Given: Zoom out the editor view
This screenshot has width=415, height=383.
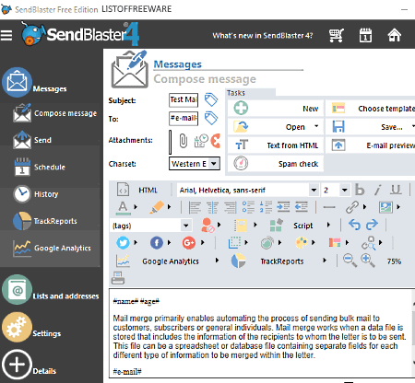Looking at the screenshot, I should click(x=350, y=261).
